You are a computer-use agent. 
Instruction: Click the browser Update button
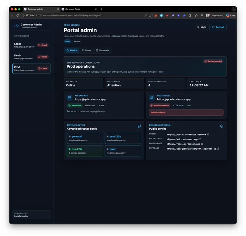[217, 15]
